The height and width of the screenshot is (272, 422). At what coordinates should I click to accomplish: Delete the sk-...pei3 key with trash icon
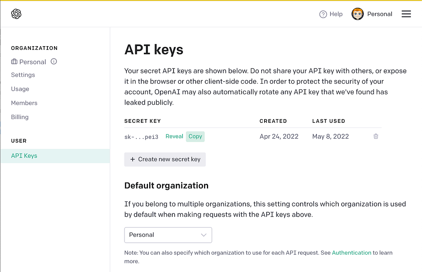coord(376,136)
